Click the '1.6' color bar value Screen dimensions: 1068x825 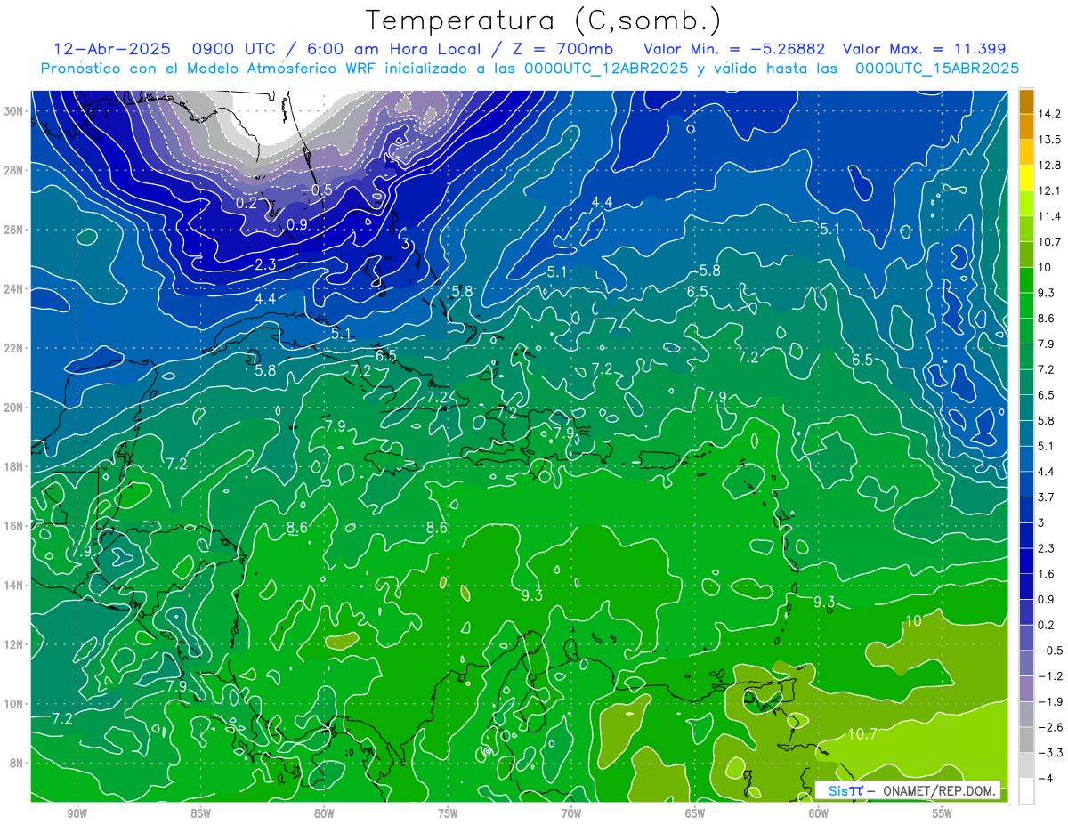[1047, 574]
